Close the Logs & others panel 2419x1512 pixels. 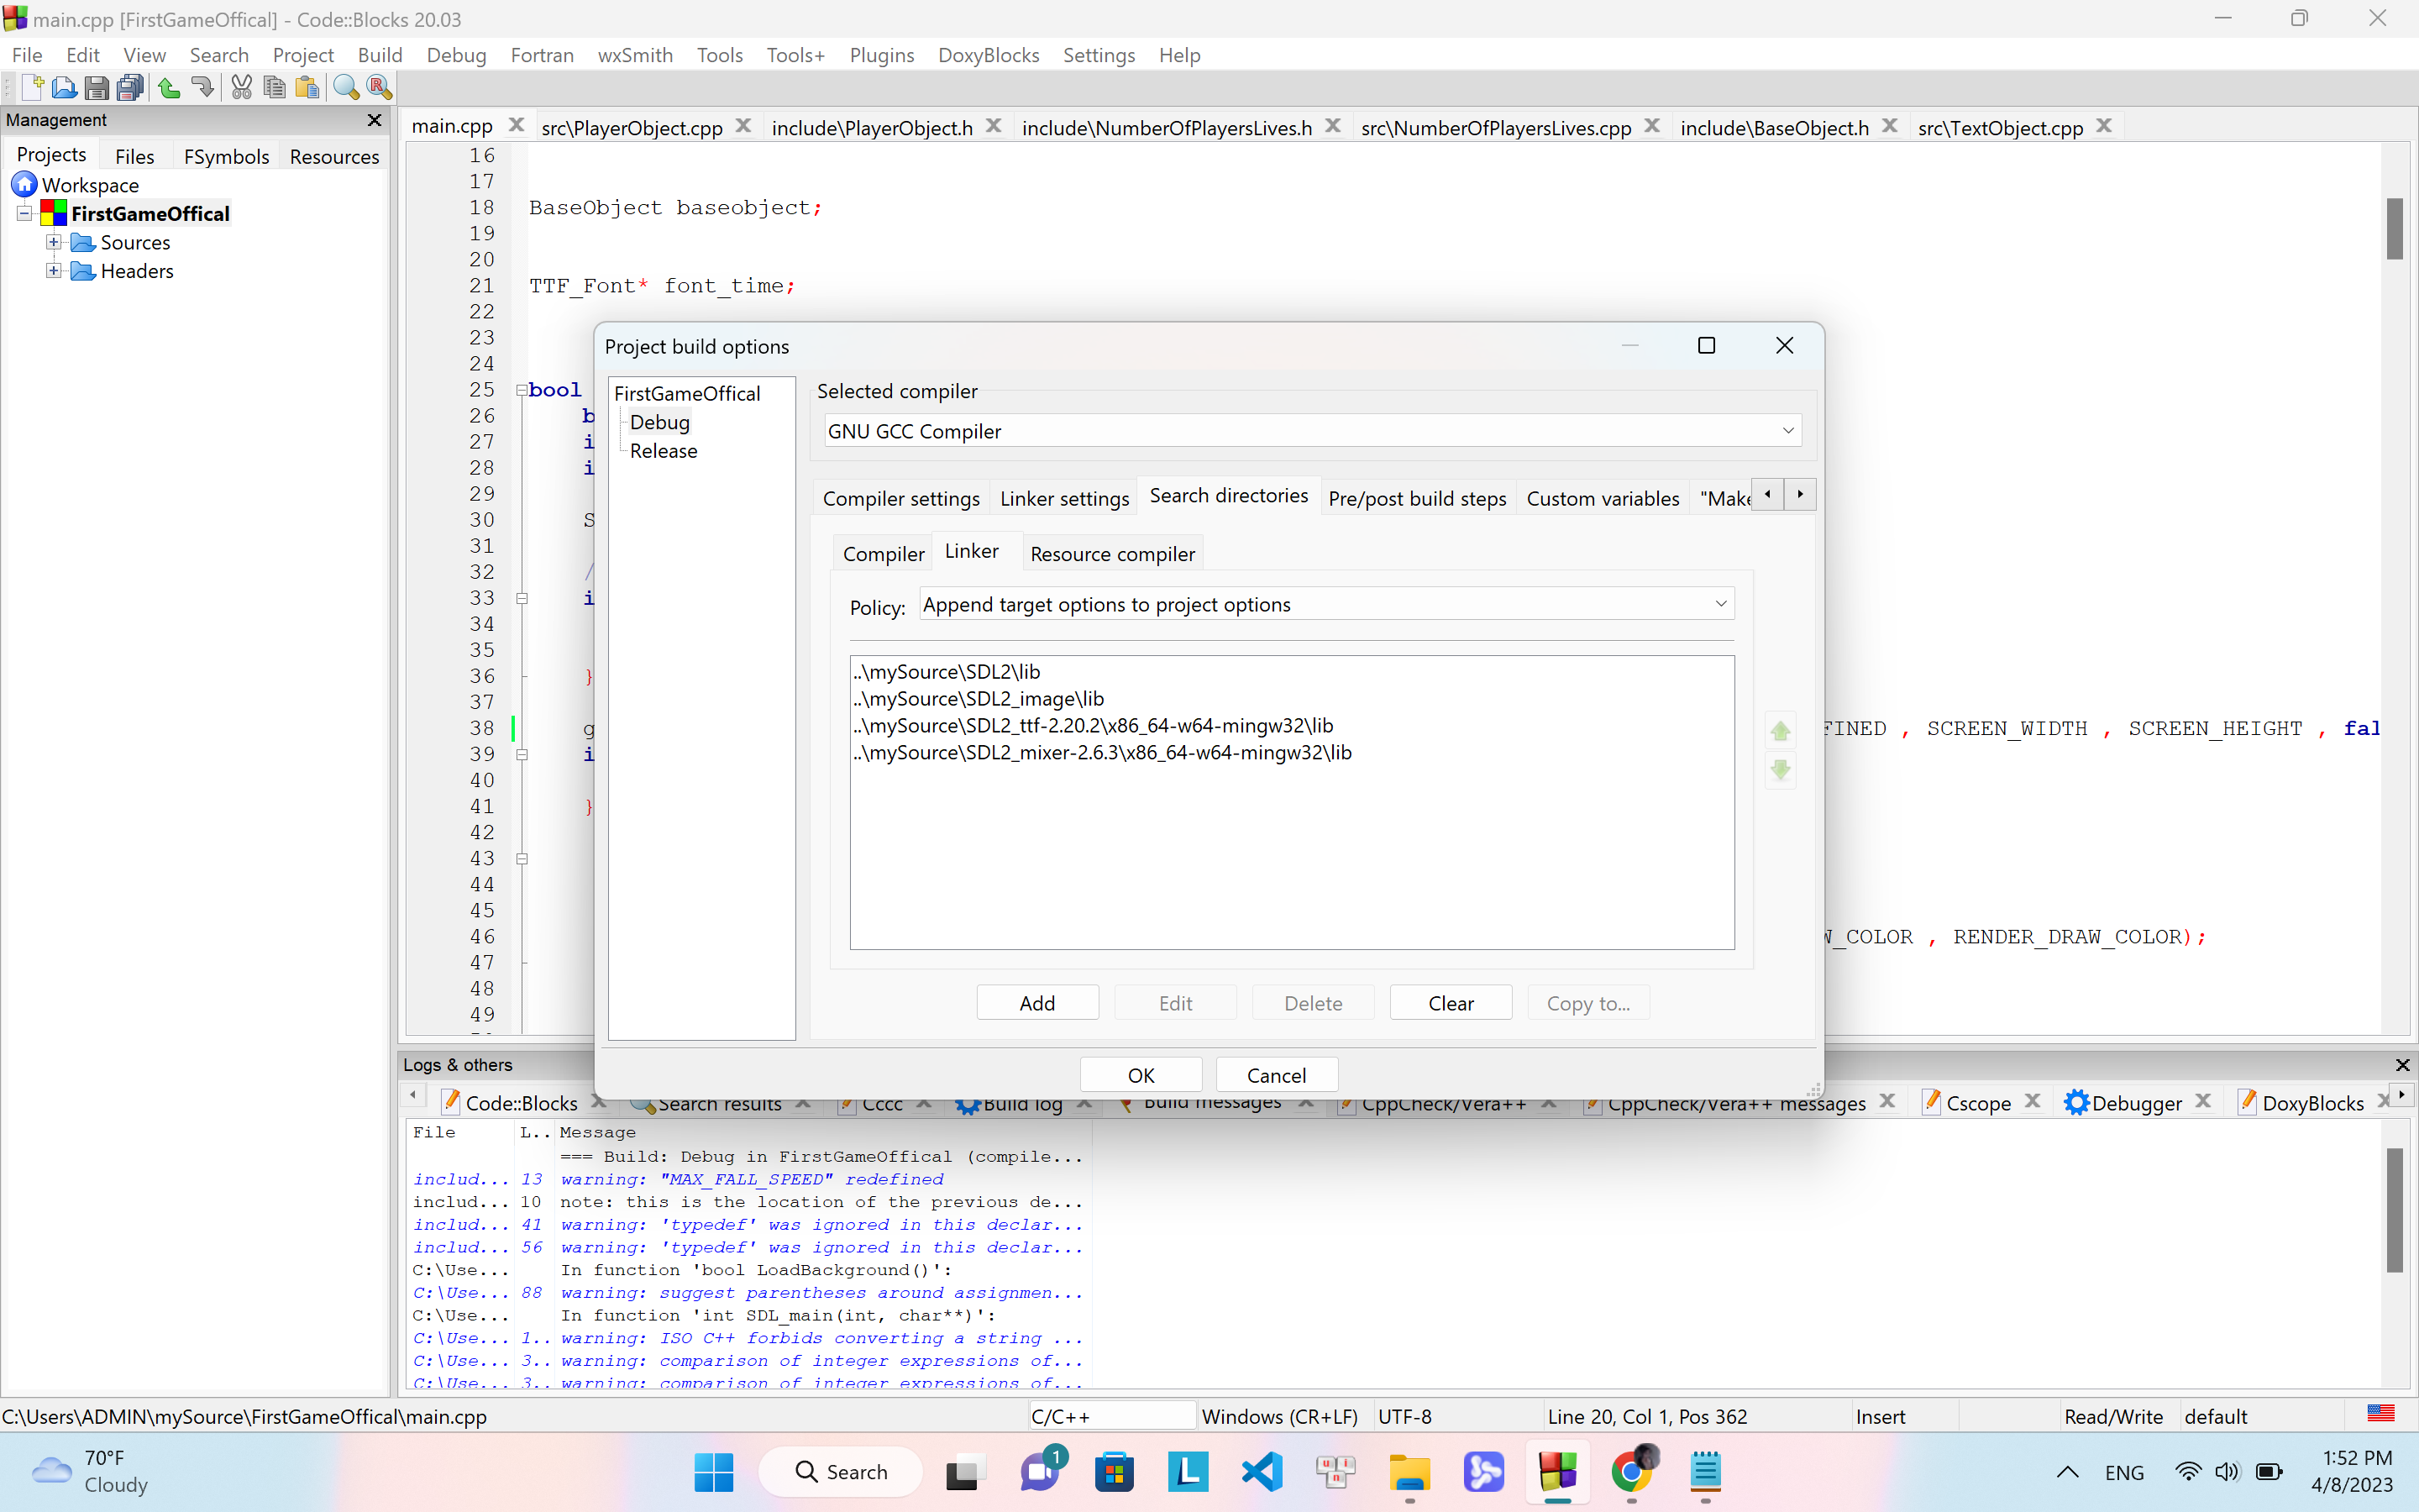2403,1065
